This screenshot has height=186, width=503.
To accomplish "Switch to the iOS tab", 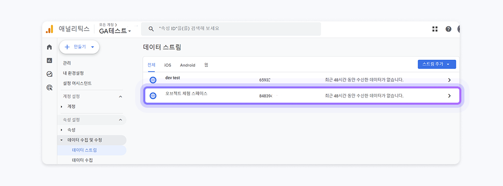I will 168,65.
